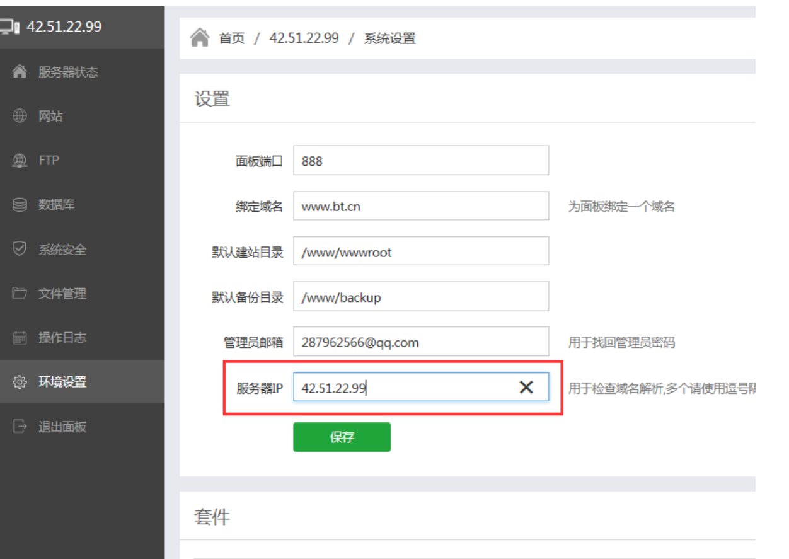Click the 默认建站目录 /www/wwwroot field
Screen dimensions: 789x559
(x=420, y=251)
